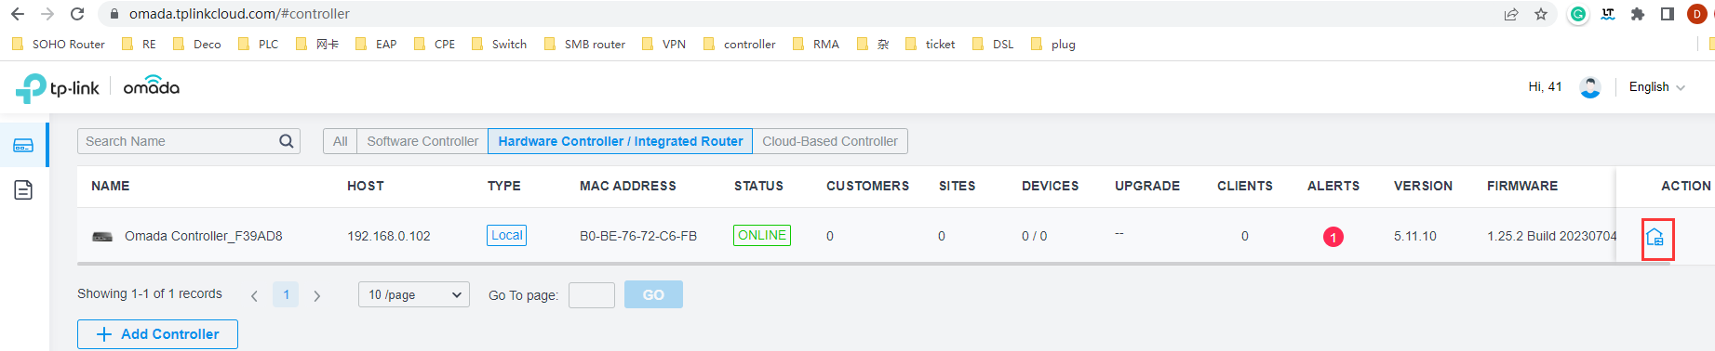Screen dimensions: 1715x351
Task: Click Omada Controller_F39AD8 name
Action: 204,236
